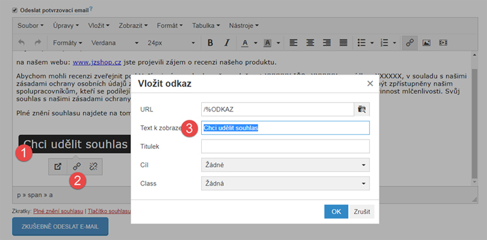This screenshot has width=487, height=240.
Task: Apply the background highlight color
Action: pyautogui.click(x=267, y=43)
